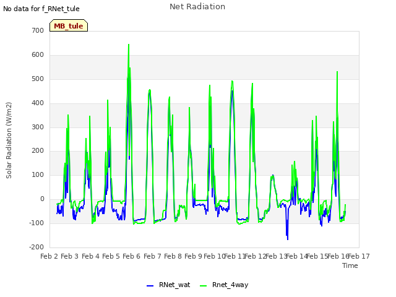Click the tallest green peak on Feb 6
The width and height of the screenshot is (396, 297).
(x=129, y=45)
